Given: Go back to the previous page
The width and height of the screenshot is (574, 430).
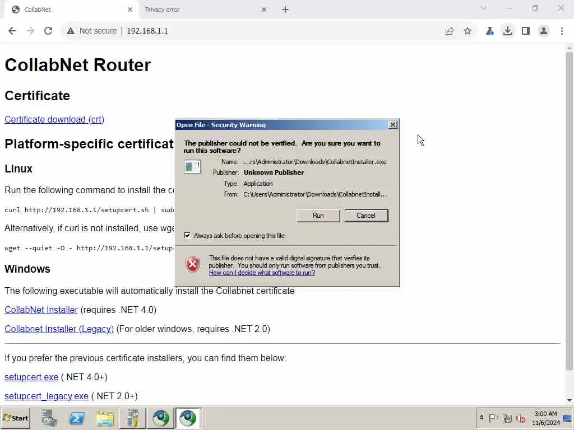Looking at the screenshot, I should [x=12, y=31].
